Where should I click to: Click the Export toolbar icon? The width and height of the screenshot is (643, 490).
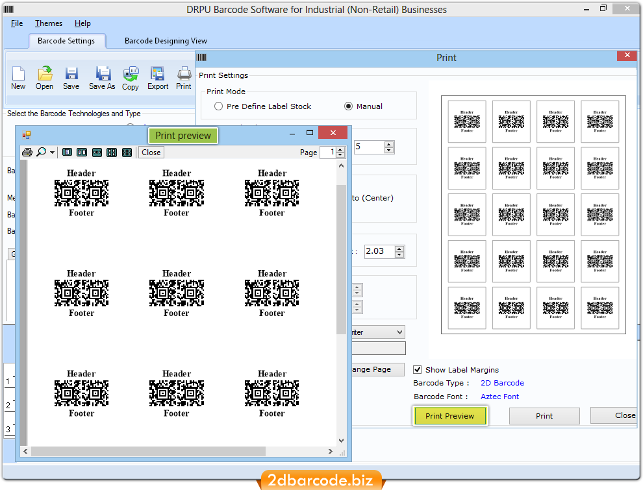[x=157, y=78]
